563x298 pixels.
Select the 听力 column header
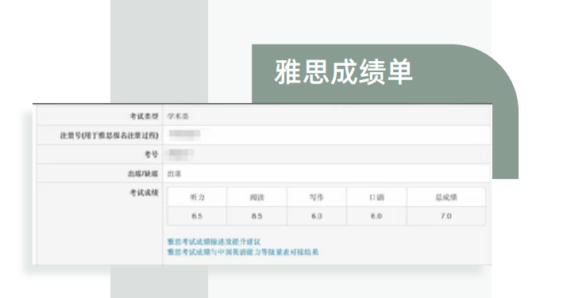197,197
